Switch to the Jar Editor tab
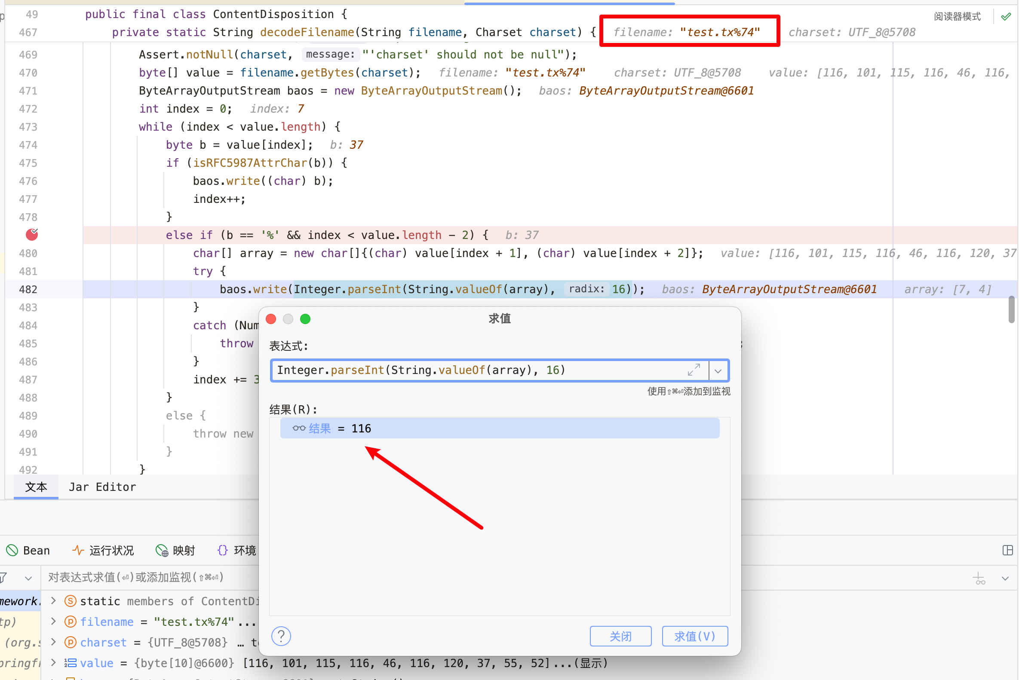 102,487
